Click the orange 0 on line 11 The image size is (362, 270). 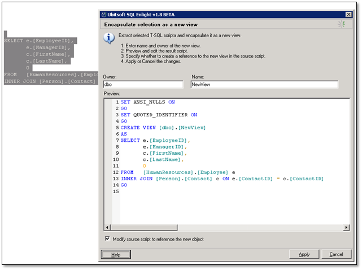coord(145,166)
